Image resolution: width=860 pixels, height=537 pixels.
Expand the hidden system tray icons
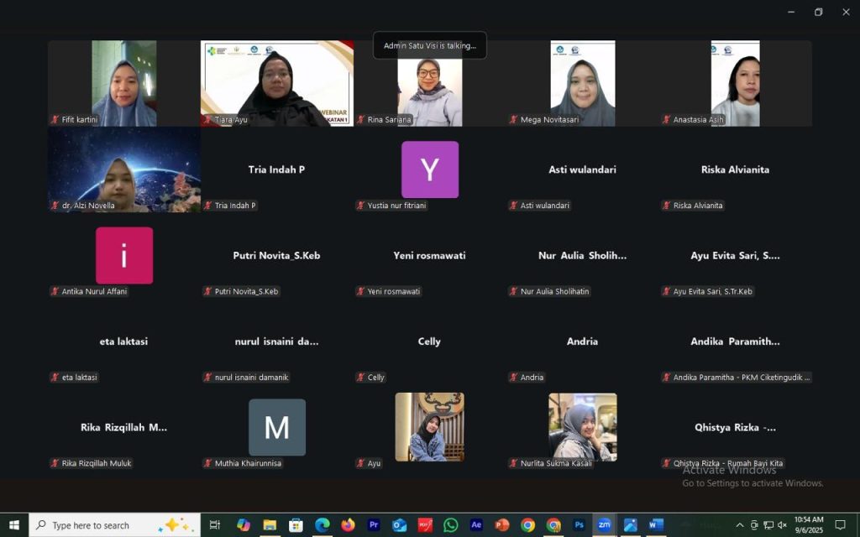click(x=740, y=525)
